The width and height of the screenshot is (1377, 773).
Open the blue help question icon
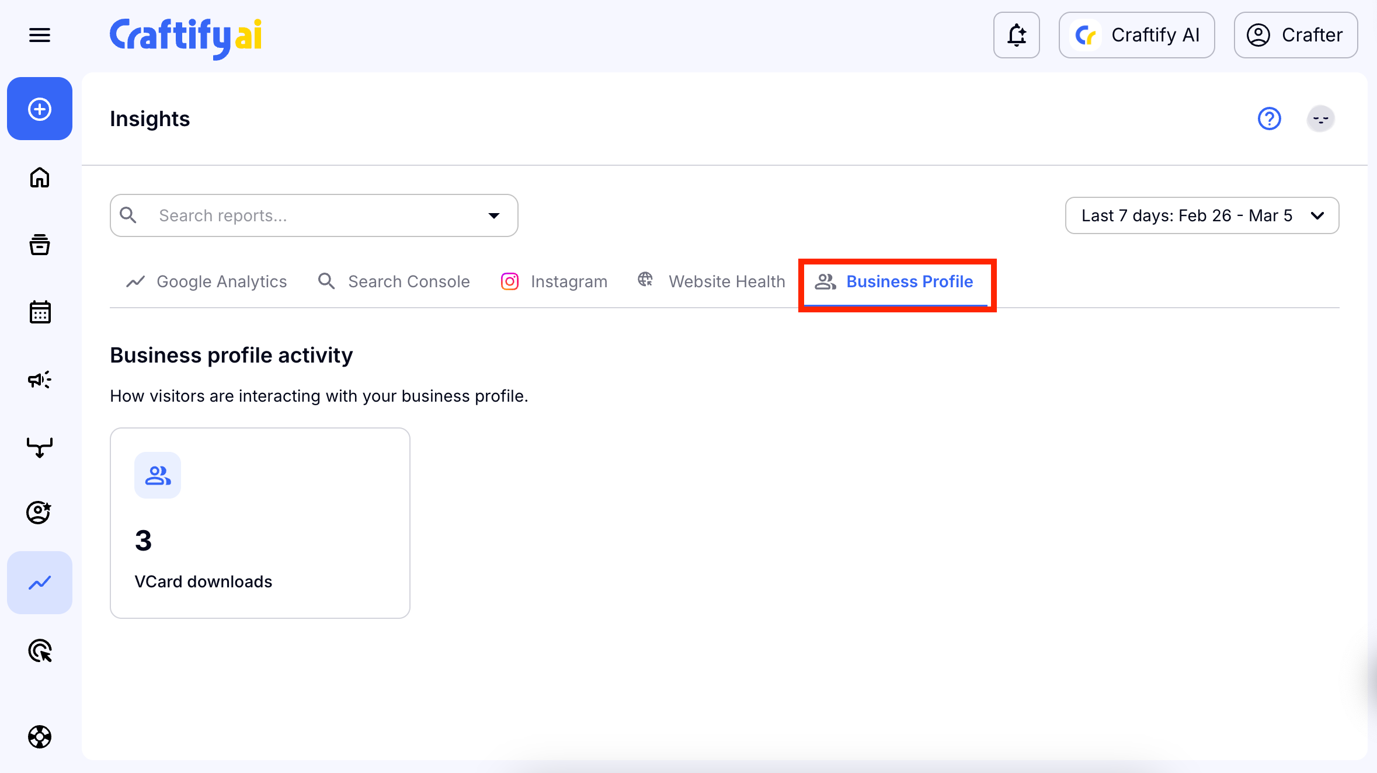point(1269,119)
